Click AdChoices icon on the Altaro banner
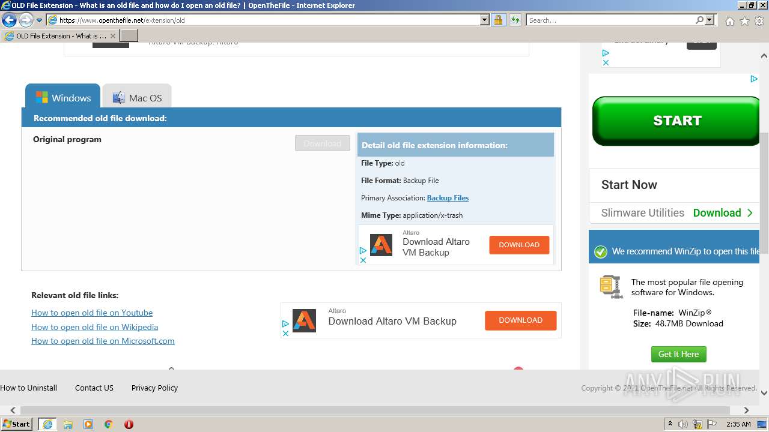The height and width of the screenshot is (432, 769). click(x=286, y=323)
